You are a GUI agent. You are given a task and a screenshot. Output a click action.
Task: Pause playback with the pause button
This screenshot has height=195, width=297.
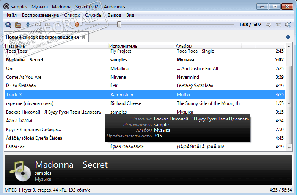coord(58,25)
